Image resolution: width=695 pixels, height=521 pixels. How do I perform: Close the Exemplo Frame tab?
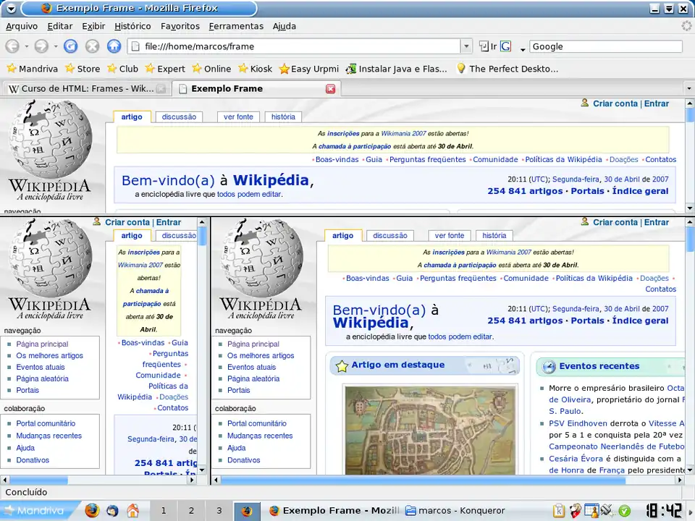(330, 89)
